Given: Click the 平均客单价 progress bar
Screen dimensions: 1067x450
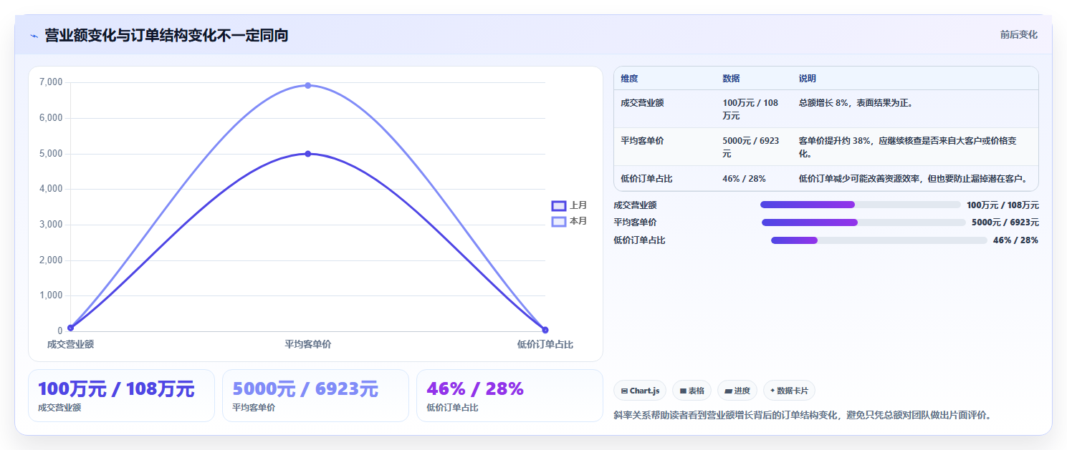Looking at the screenshot, I should 863,222.
